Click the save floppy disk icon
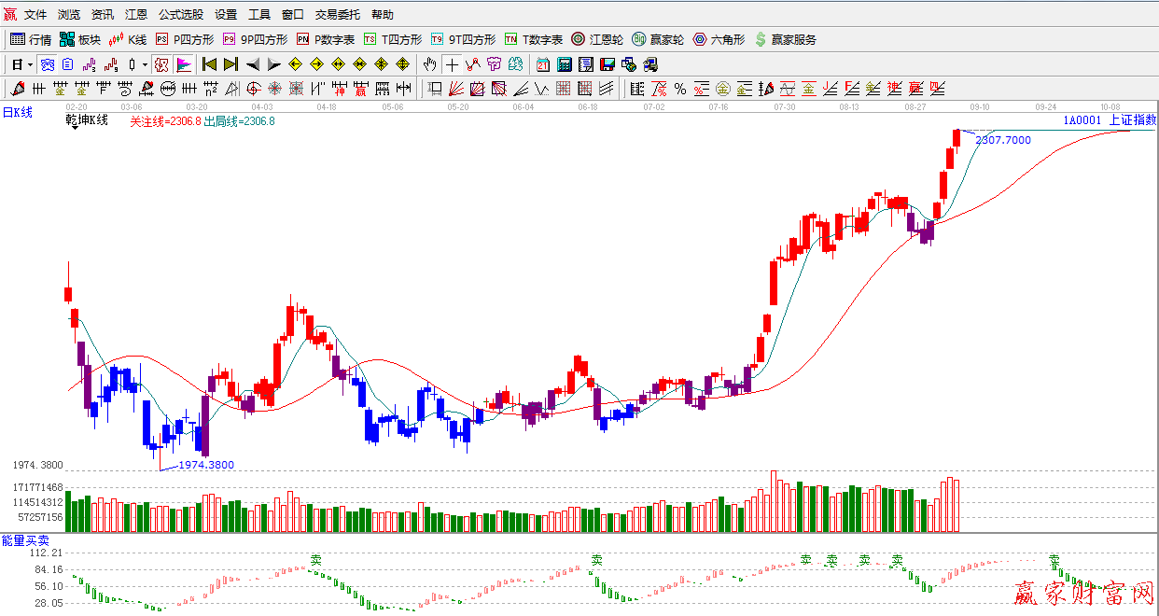 click(607, 64)
